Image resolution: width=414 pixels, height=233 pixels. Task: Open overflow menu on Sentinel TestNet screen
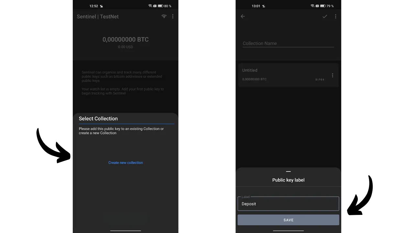[x=173, y=17]
